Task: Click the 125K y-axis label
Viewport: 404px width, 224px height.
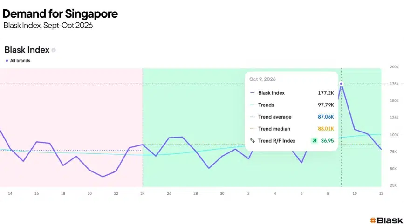Action: (x=394, y=118)
